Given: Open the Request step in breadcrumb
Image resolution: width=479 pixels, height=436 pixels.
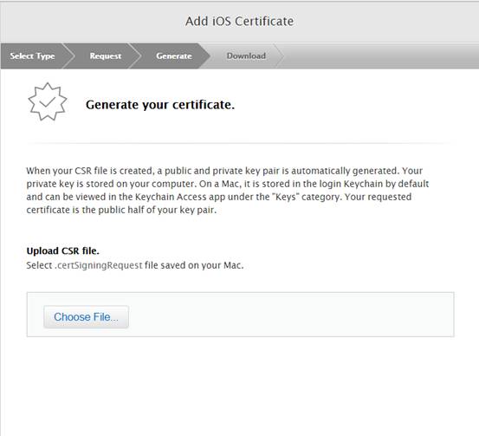Looking at the screenshot, I should (x=106, y=56).
